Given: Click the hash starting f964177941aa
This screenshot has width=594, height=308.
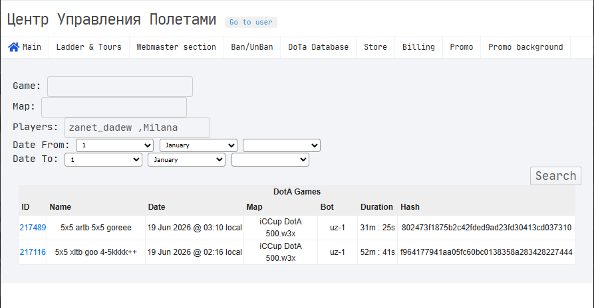Looking at the screenshot, I should (486, 252).
